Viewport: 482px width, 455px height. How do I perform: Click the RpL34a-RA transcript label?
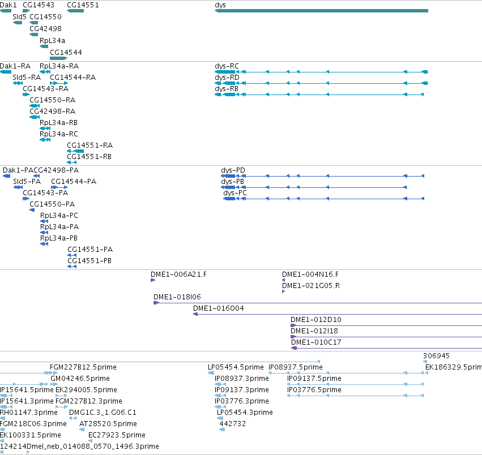59,66
